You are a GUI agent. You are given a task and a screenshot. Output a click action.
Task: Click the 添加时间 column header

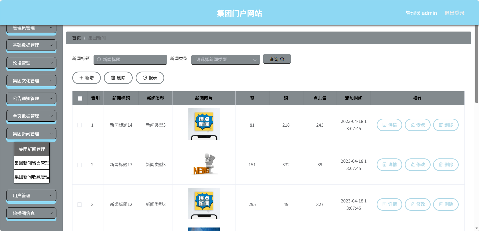click(x=354, y=98)
